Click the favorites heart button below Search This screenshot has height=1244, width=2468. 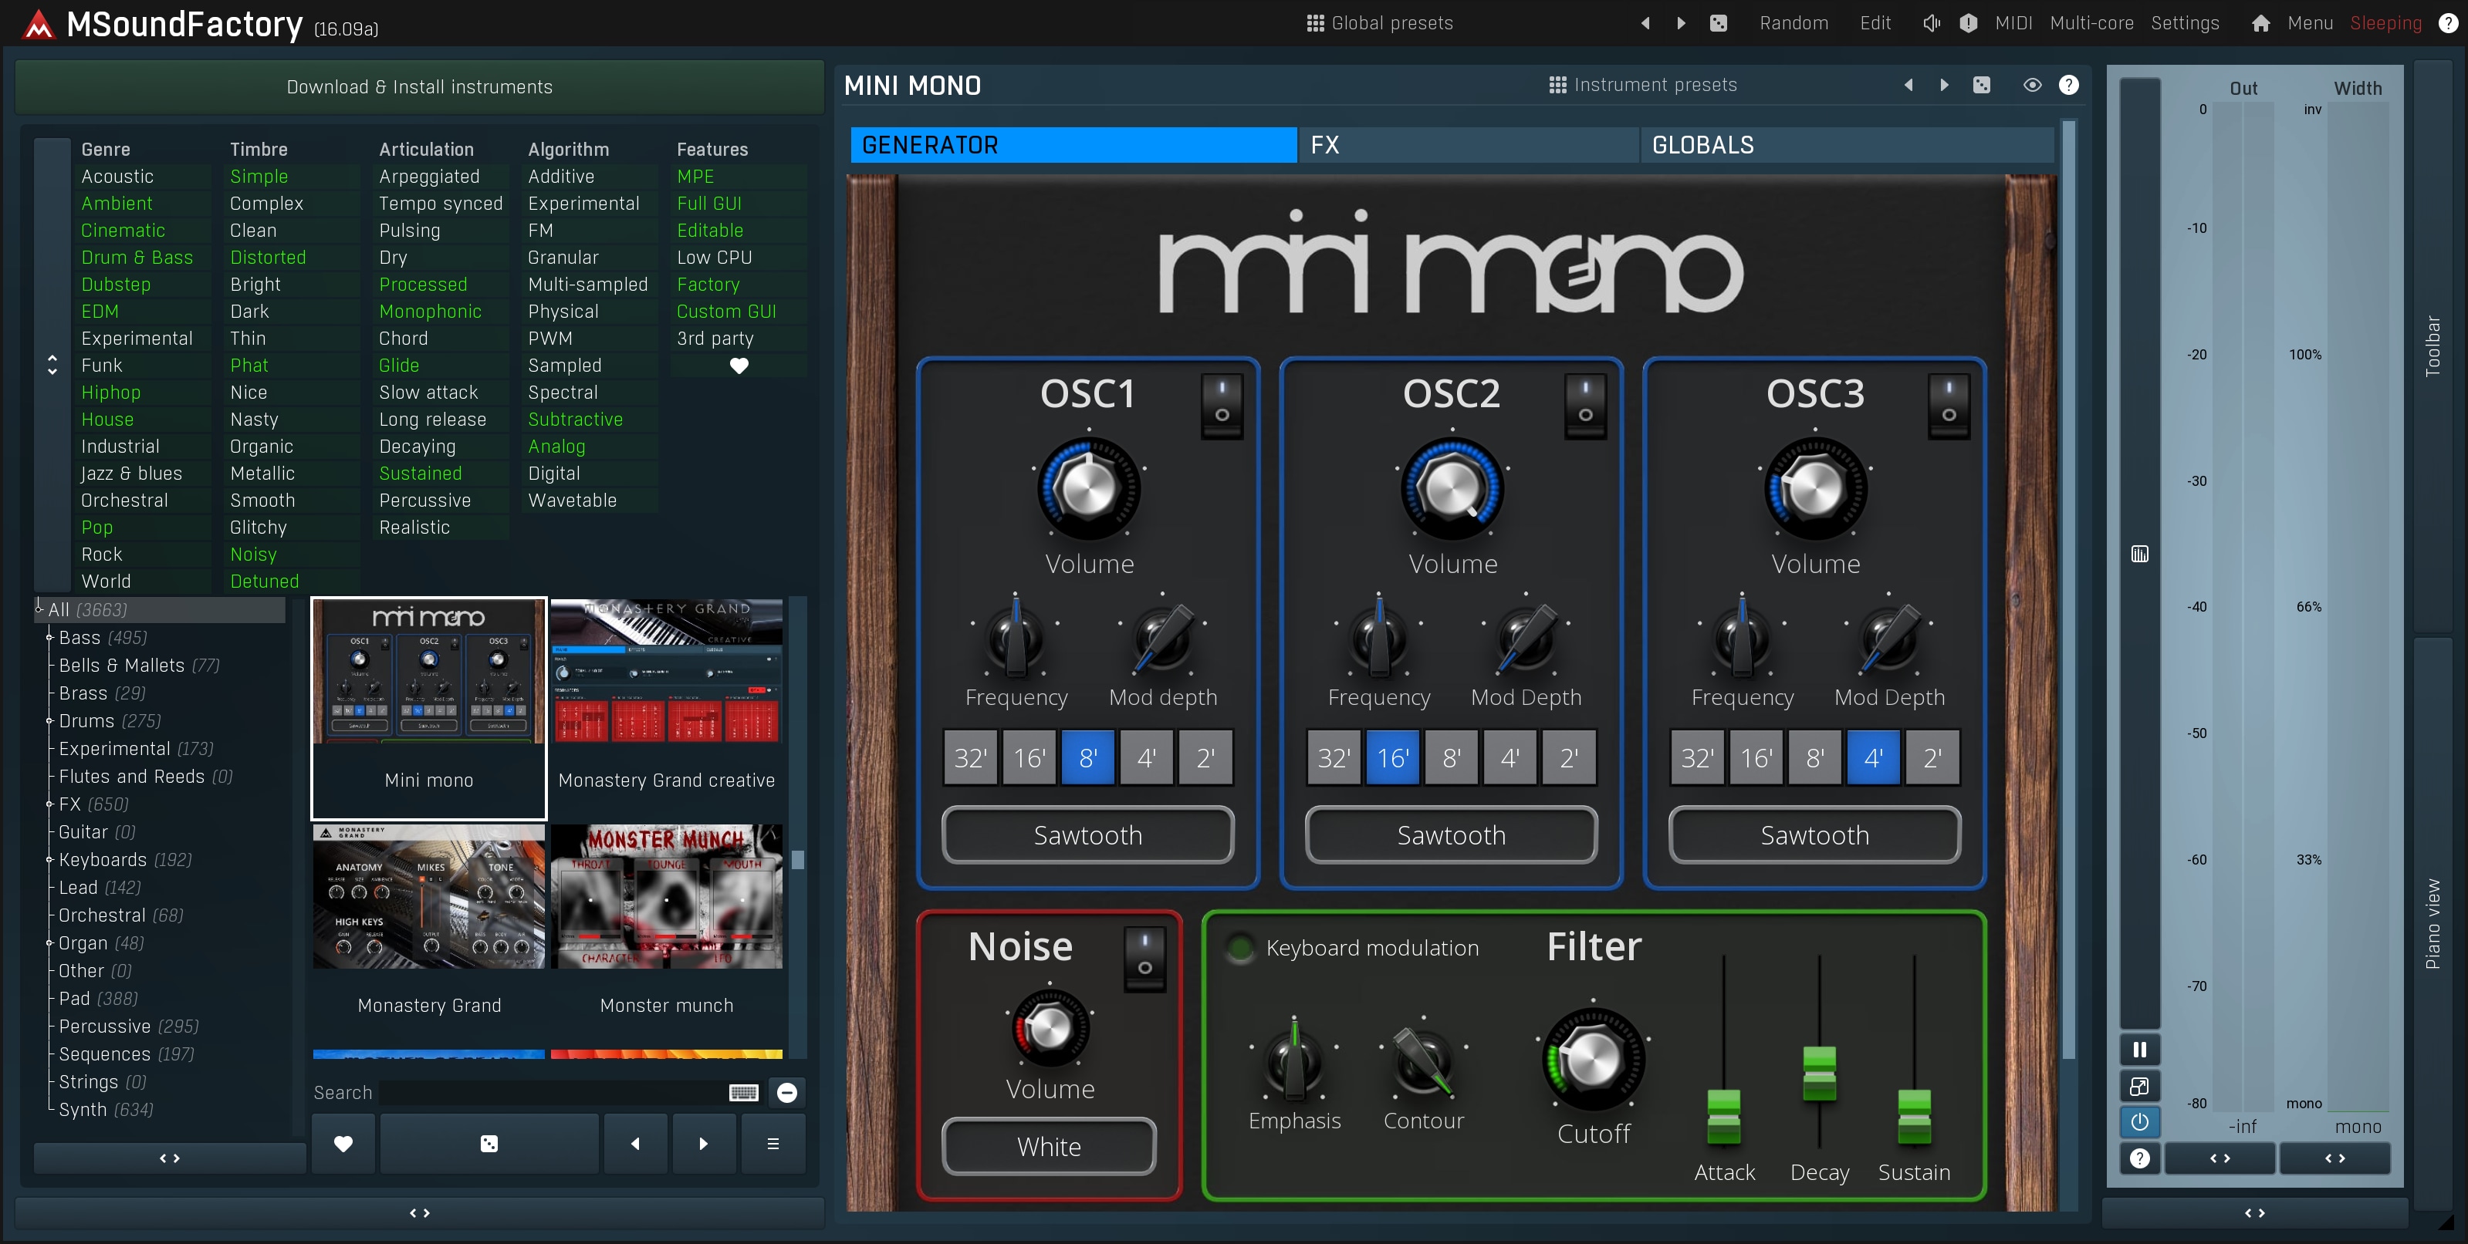(x=343, y=1144)
